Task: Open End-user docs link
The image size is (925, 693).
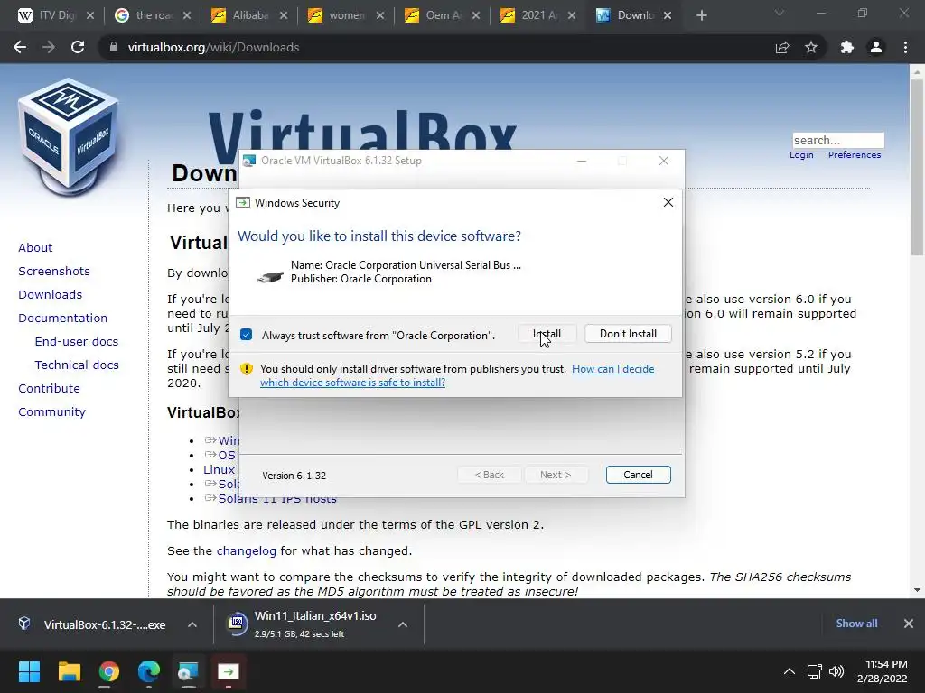Action: [x=77, y=342]
